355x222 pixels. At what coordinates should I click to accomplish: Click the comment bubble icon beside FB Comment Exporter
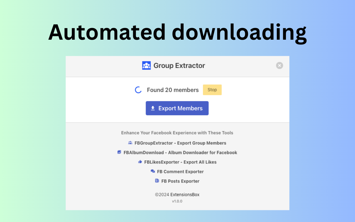153,171
